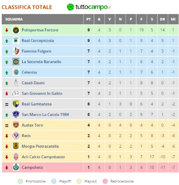Click the SQUADRA column header
Viewport: 179px width, 185px height.
click(43, 19)
